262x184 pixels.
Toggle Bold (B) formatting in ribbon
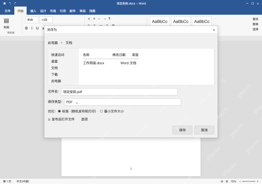tap(27, 28)
